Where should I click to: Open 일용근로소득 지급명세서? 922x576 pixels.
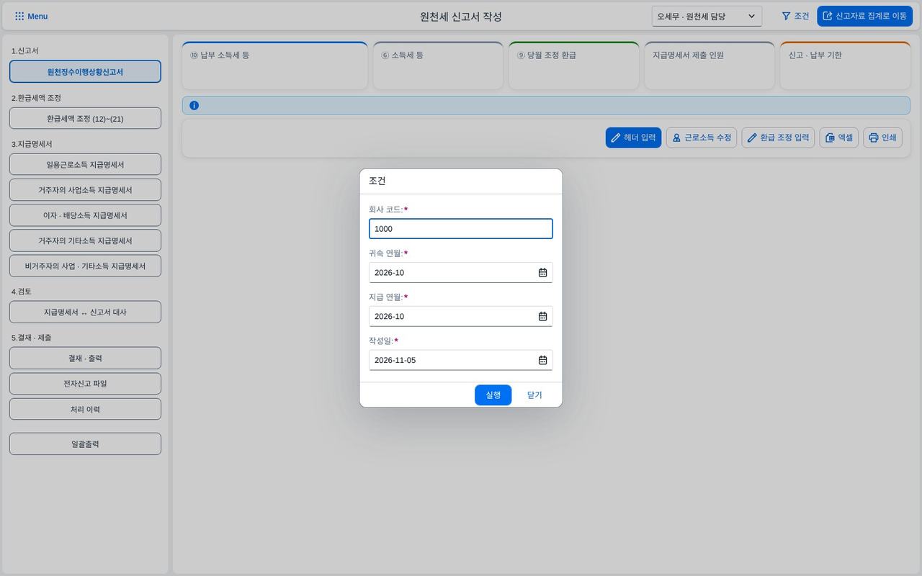(85, 165)
